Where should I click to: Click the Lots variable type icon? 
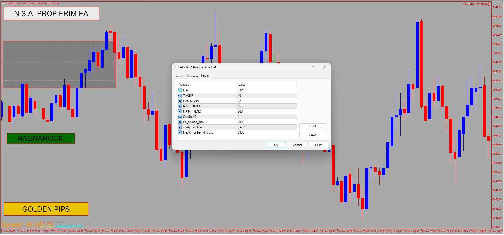pyautogui.click(x=180, y=90)
